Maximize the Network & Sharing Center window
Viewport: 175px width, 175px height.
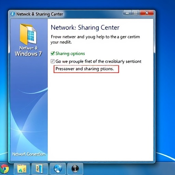[x=135, y=13]
